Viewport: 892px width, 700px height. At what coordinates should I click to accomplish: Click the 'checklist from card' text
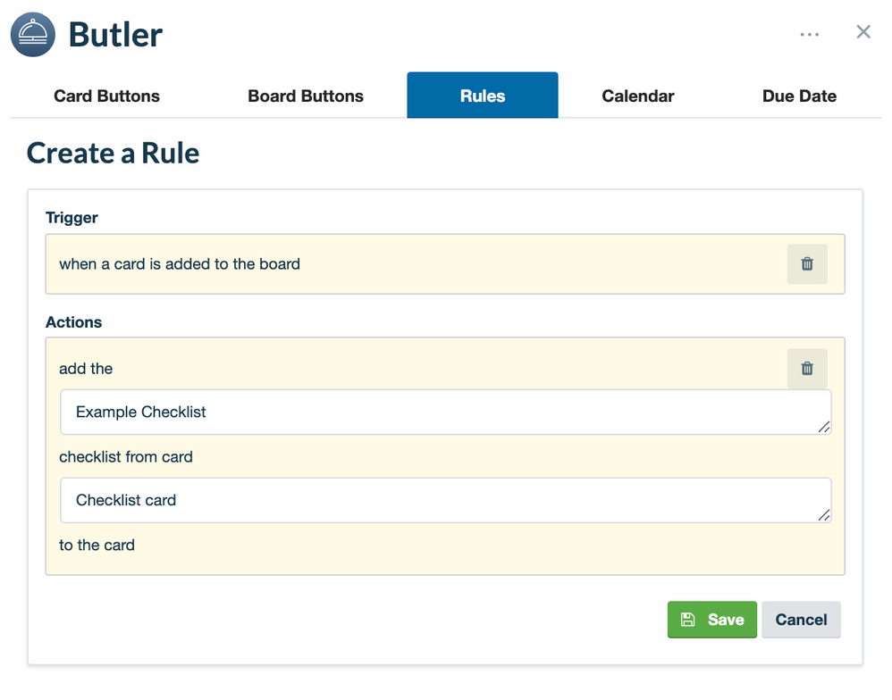pyautogui.click(x=126, y=457)
